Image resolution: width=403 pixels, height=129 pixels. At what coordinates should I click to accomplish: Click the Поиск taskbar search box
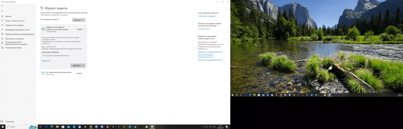tap(21, 127)
